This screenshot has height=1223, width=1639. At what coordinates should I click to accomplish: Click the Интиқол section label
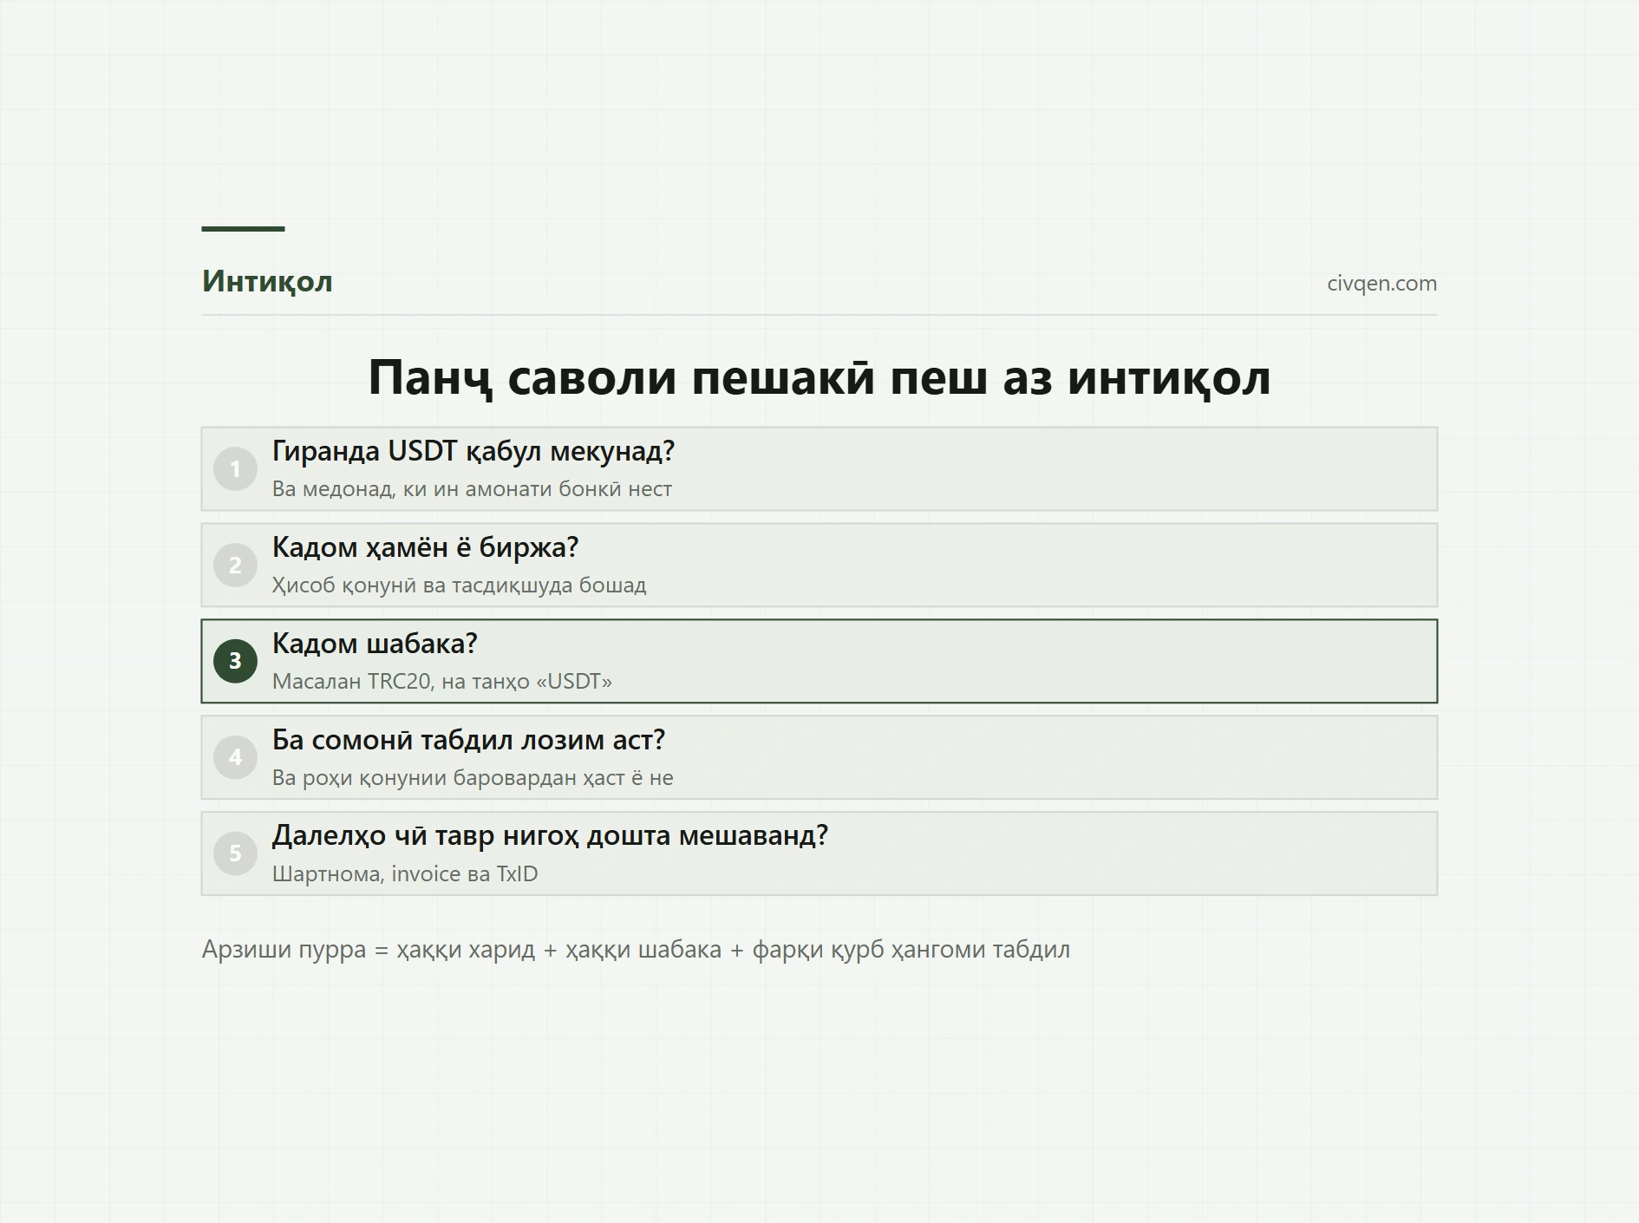point(267,282)
